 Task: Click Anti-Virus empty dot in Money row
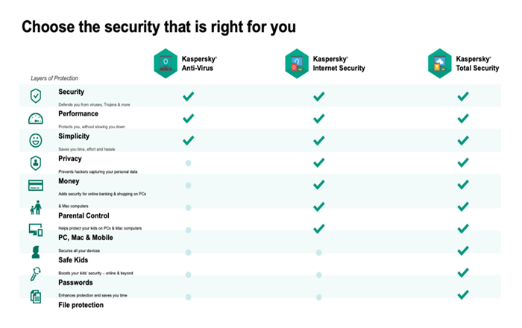(x=189, y=186)
